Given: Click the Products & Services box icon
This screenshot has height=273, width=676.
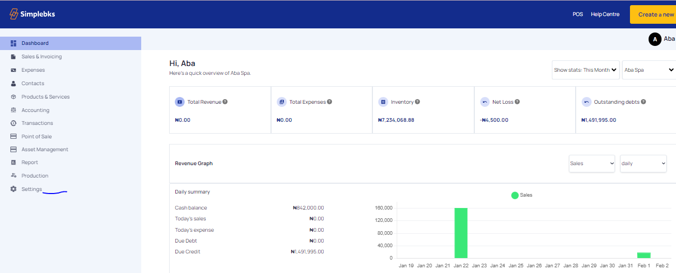Looking at the screenshot, I should [x=13, y=97].
